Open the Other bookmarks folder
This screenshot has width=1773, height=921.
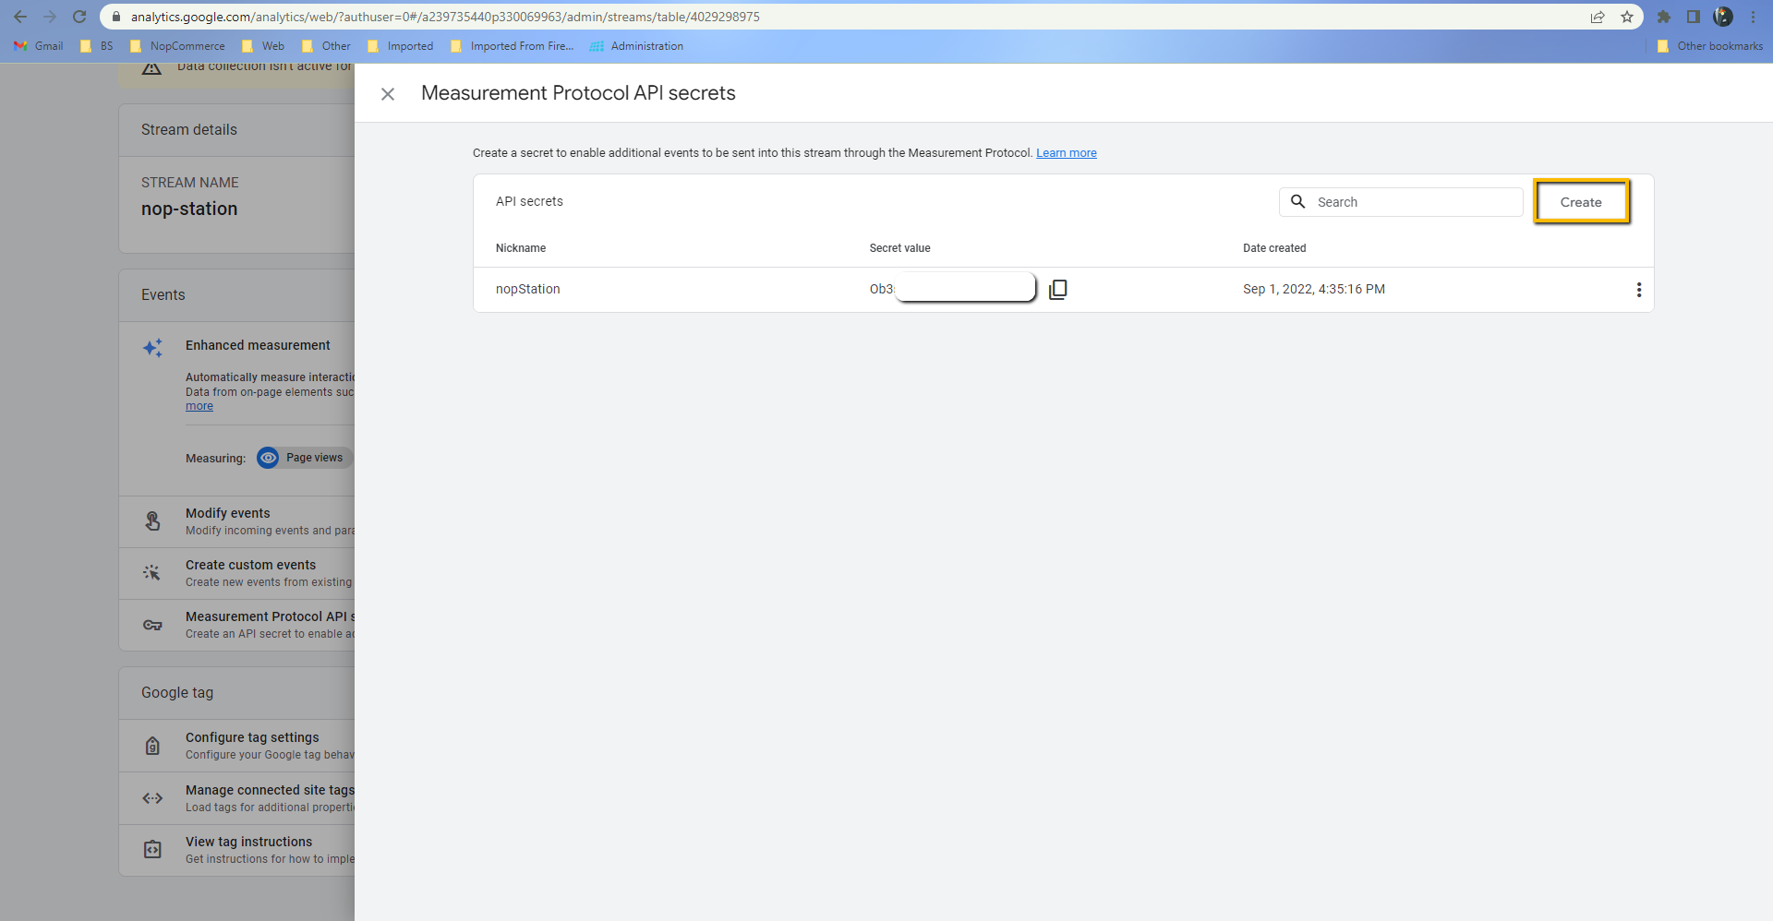click(1710, 46)
